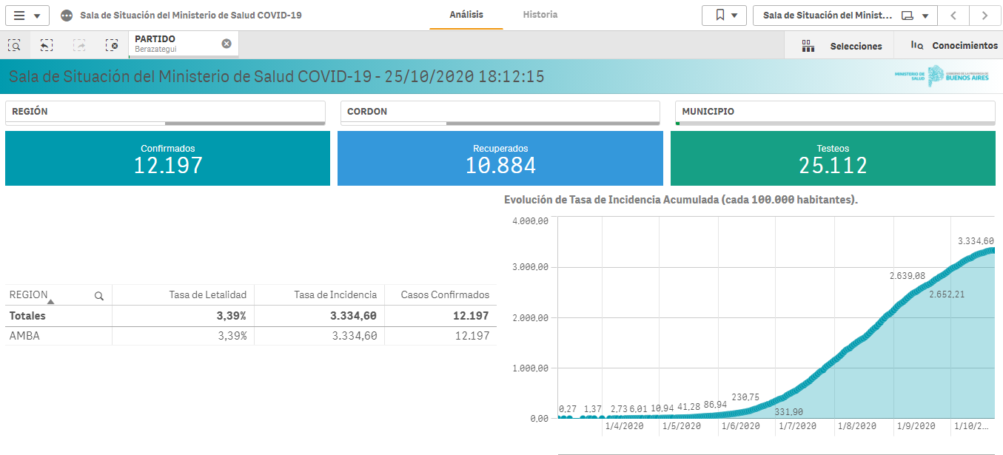Open the bookmarks dropdown
1003x455 pixels.
click(x=724, y=16)
